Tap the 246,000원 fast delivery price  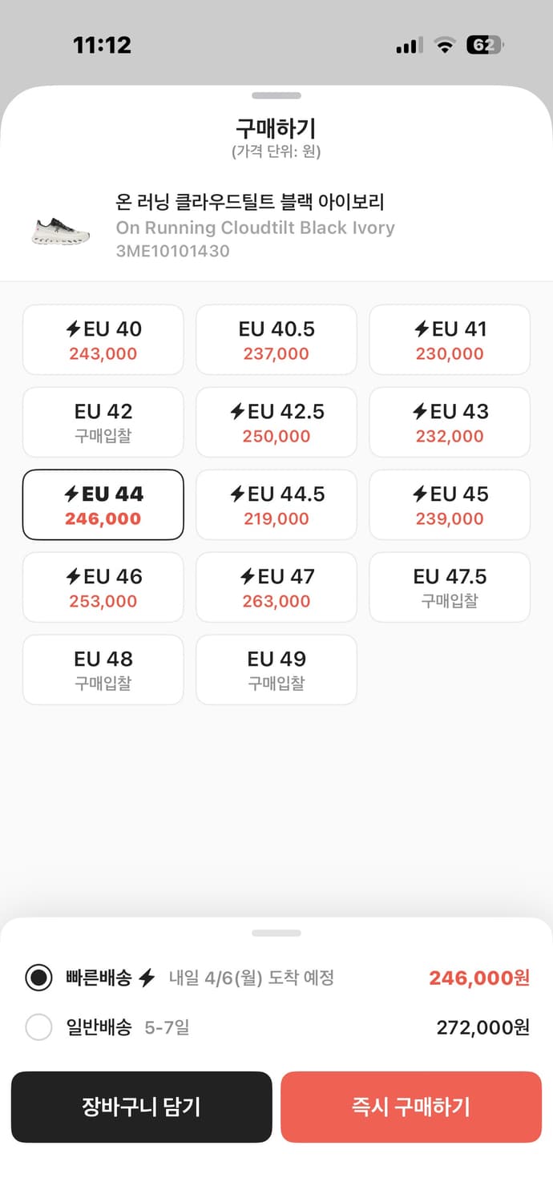pyautogui.click(x=478, y=978)
